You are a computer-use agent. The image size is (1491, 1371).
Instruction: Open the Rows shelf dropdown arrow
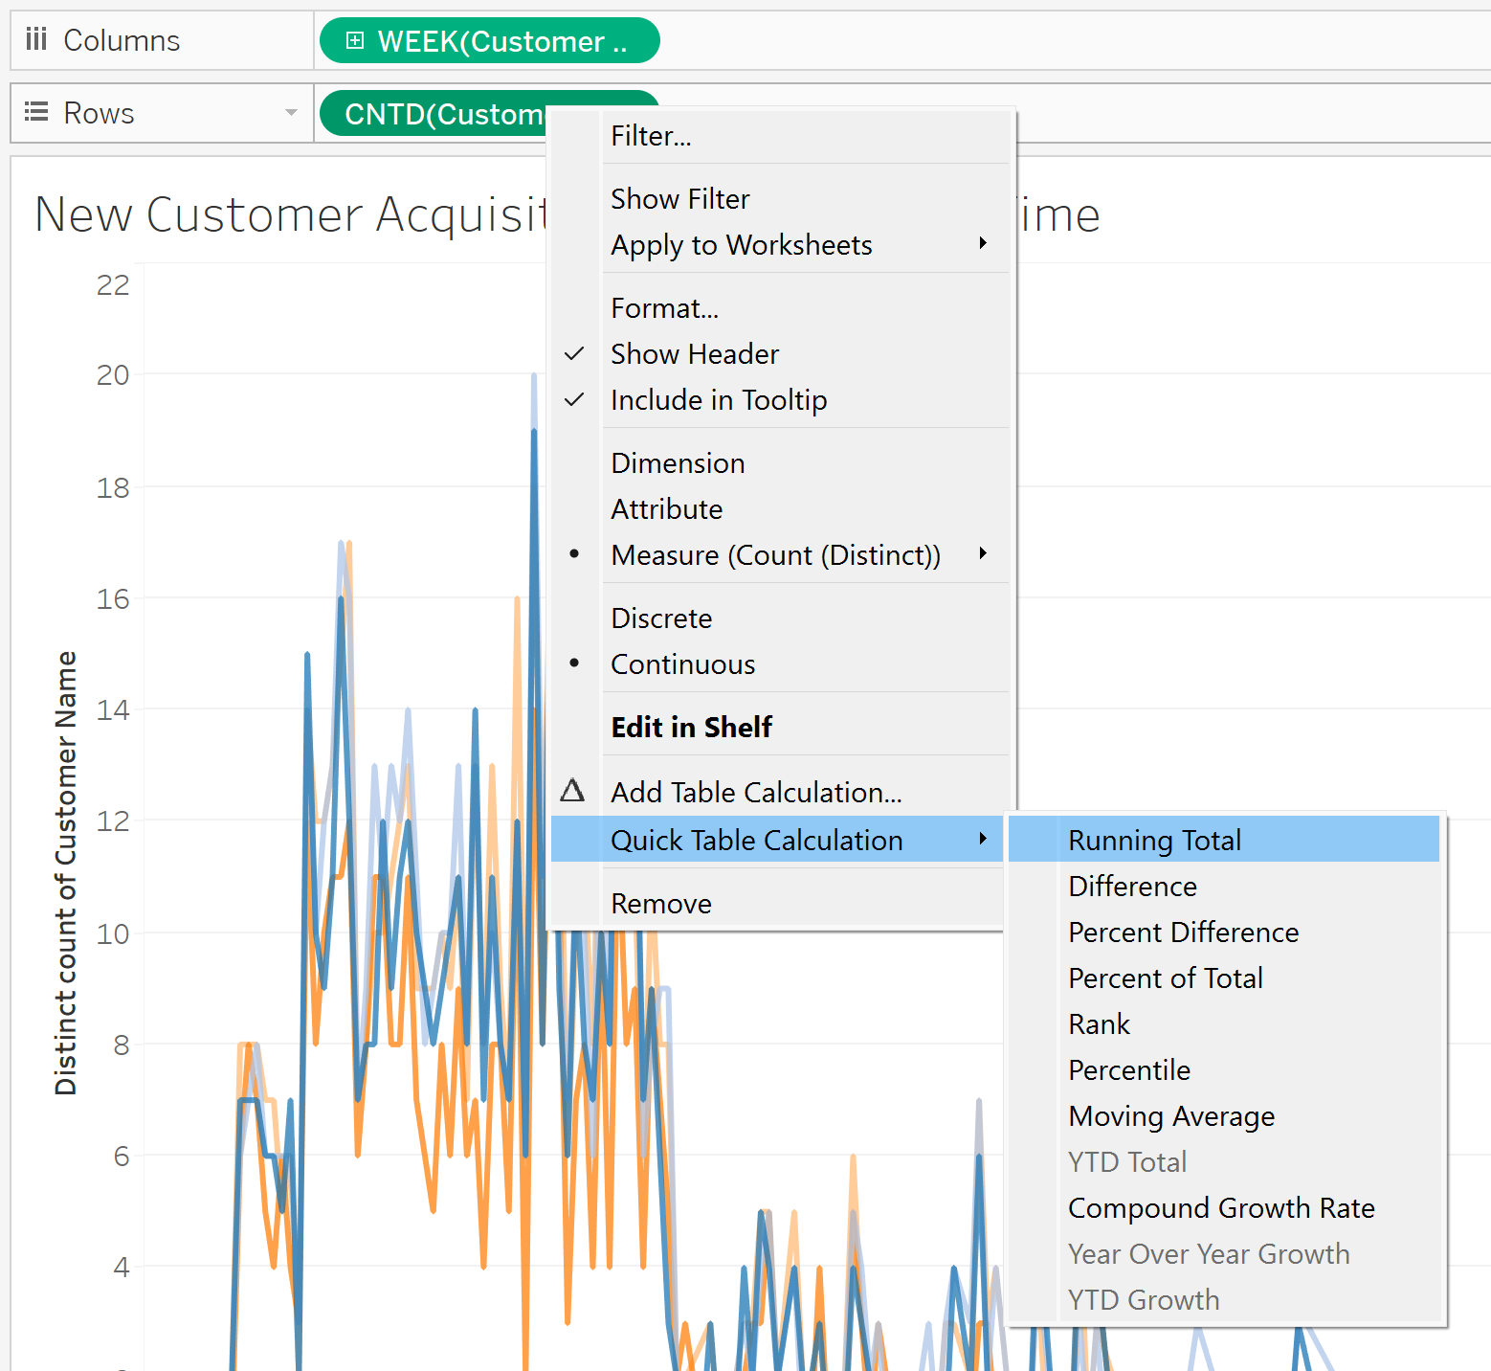[x=291, y=113]
